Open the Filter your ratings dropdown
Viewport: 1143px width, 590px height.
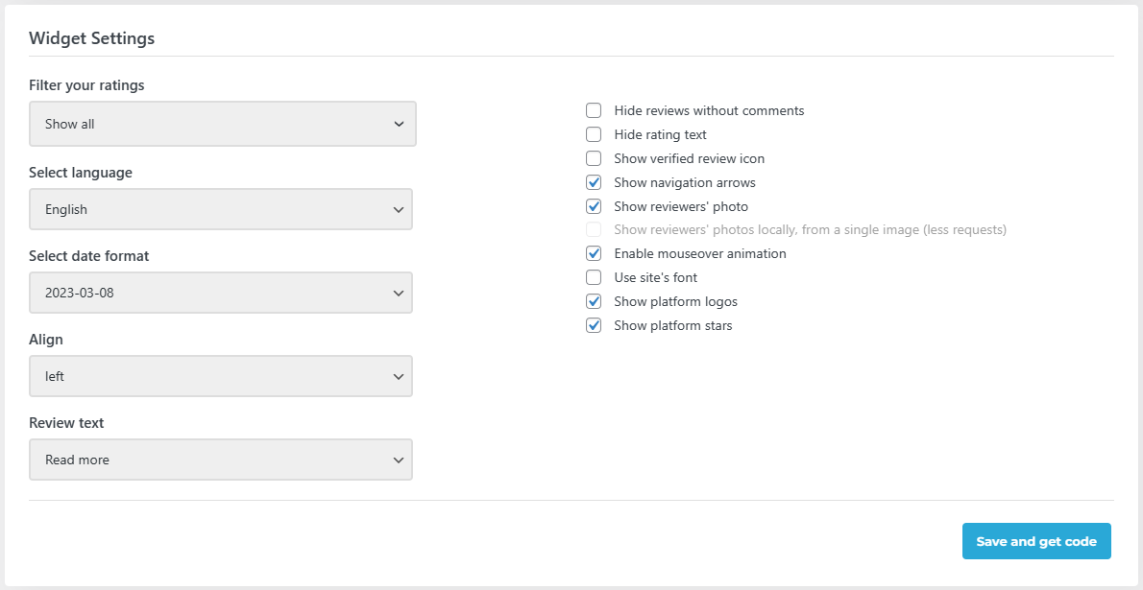coord(222,124)
